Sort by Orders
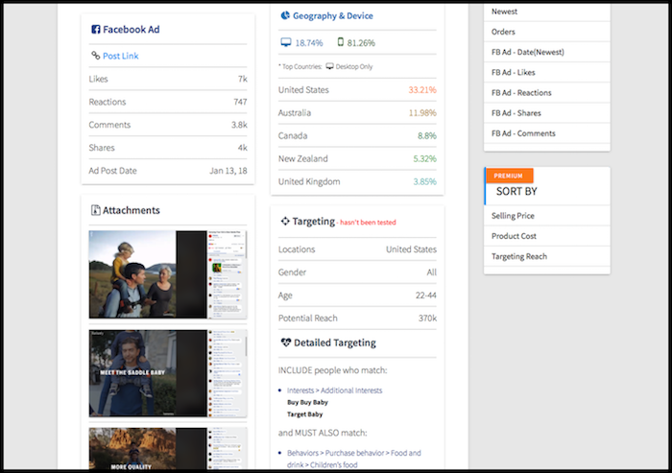Image resolution: width=672 pixels, height=473 pixels. click(x=503, y=32)
